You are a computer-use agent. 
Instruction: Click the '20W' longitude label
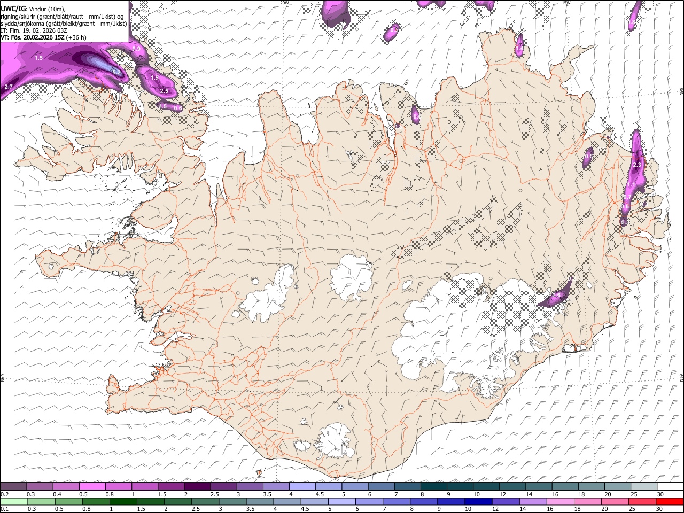point(284,3)
